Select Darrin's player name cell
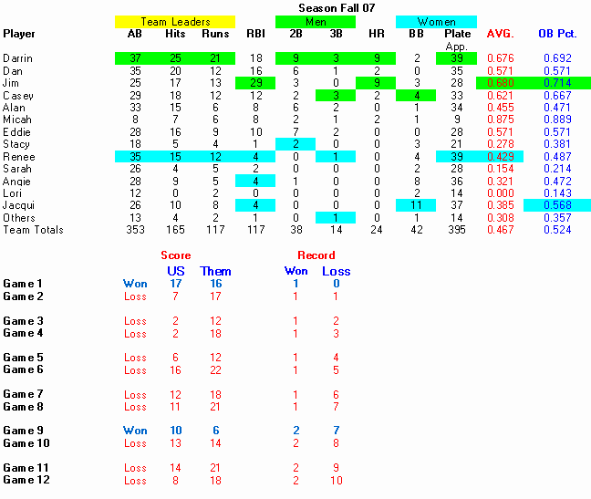 click(18, 58)
